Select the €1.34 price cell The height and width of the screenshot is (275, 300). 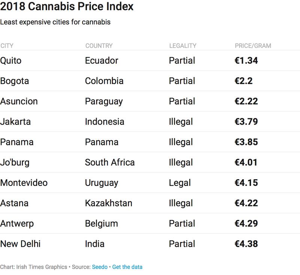click(x=246, y=60)
